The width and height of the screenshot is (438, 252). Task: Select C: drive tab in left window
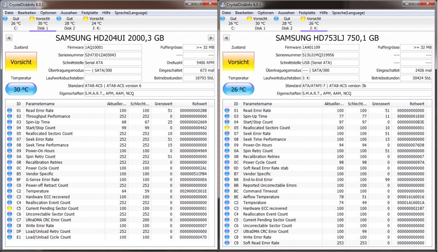click(x=16, y=23)
